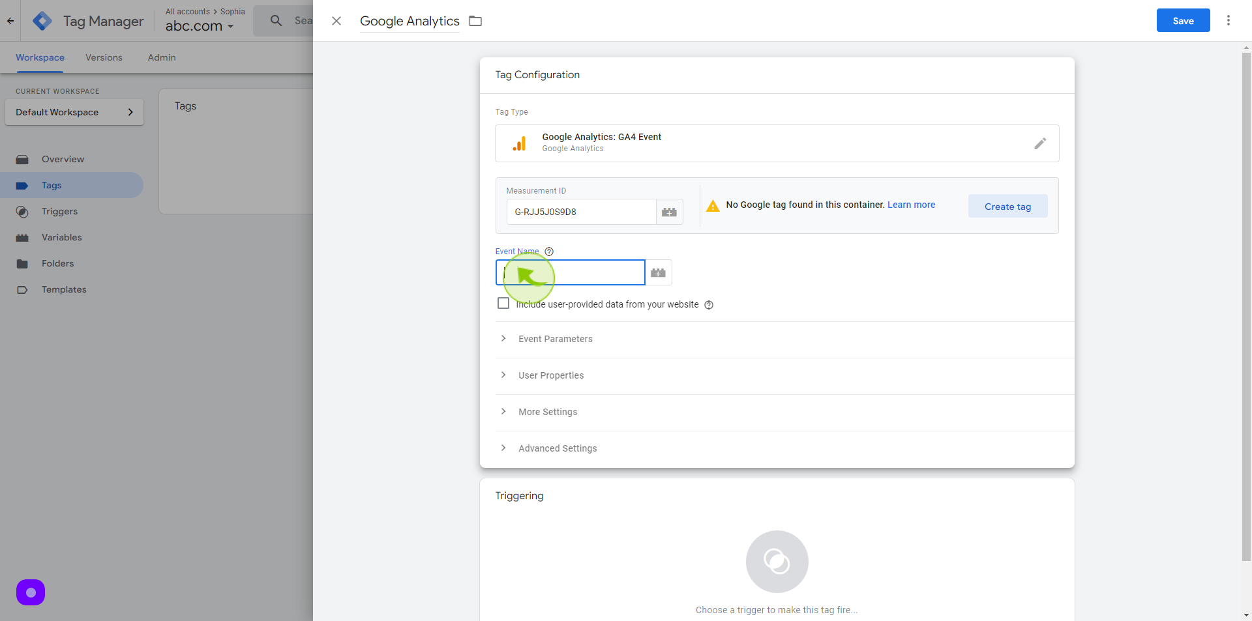Insert variable for Measurement ID field
1252x621 pixels.
pos(669,212)
